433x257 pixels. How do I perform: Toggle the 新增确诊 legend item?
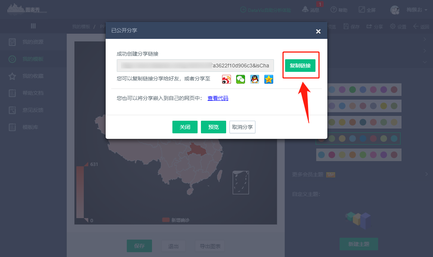tap(176, 220)
